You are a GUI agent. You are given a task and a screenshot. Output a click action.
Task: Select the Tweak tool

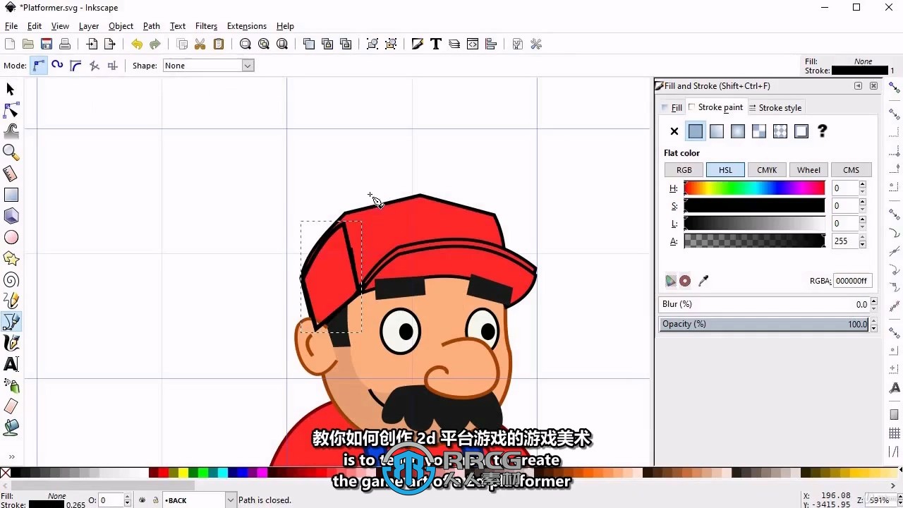(x=11, y=132)
